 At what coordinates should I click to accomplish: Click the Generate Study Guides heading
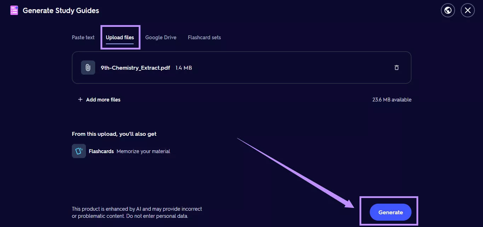point(61,11)
